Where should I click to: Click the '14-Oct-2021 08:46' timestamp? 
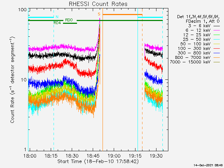[208, 165]
